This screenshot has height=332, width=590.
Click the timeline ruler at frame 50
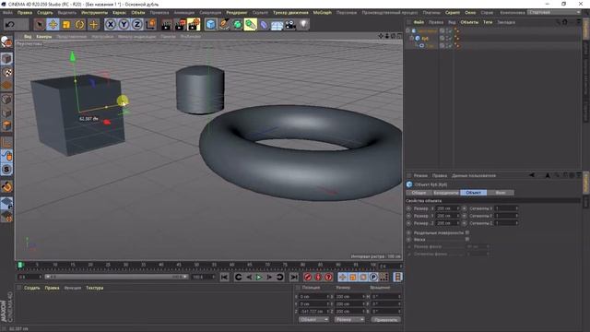pyautogui.click(x=196, y=265)
